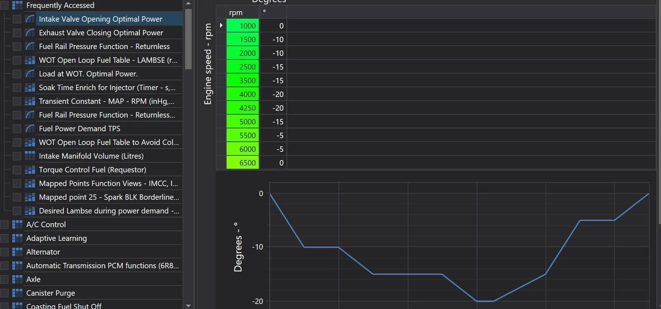Screen dimensions: 661x309
Task: Check the box for Fuel Power Demand TPS
Action: [x=17, y=128]
